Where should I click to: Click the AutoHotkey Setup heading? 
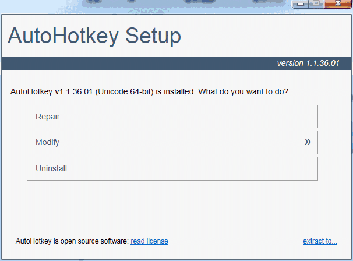click(94, 36)
